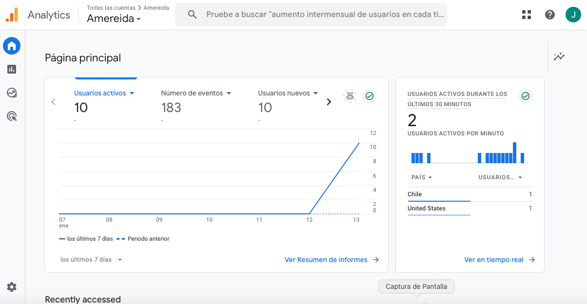Open the Home icon in sidebar
This screenshot has height=304, width=587.
(x=12, y=46)
